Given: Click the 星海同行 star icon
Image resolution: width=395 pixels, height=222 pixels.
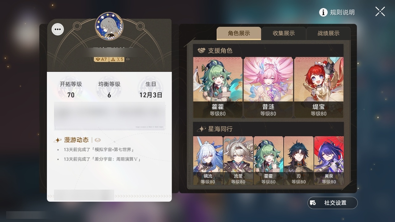Looking at the screenshot, I should pyautogui.click(x=202, y=129).
